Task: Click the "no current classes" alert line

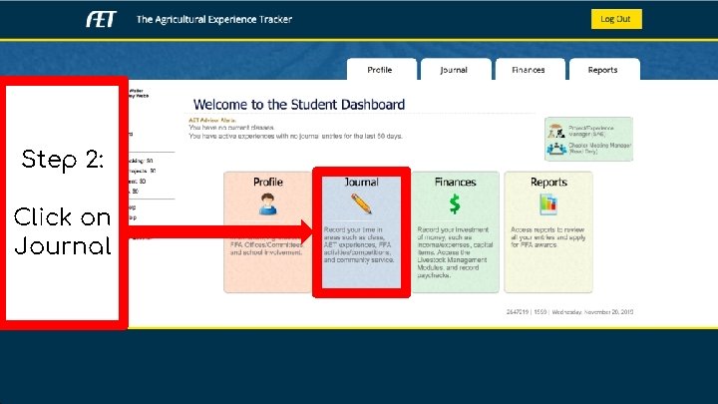Action: point(231,128)
